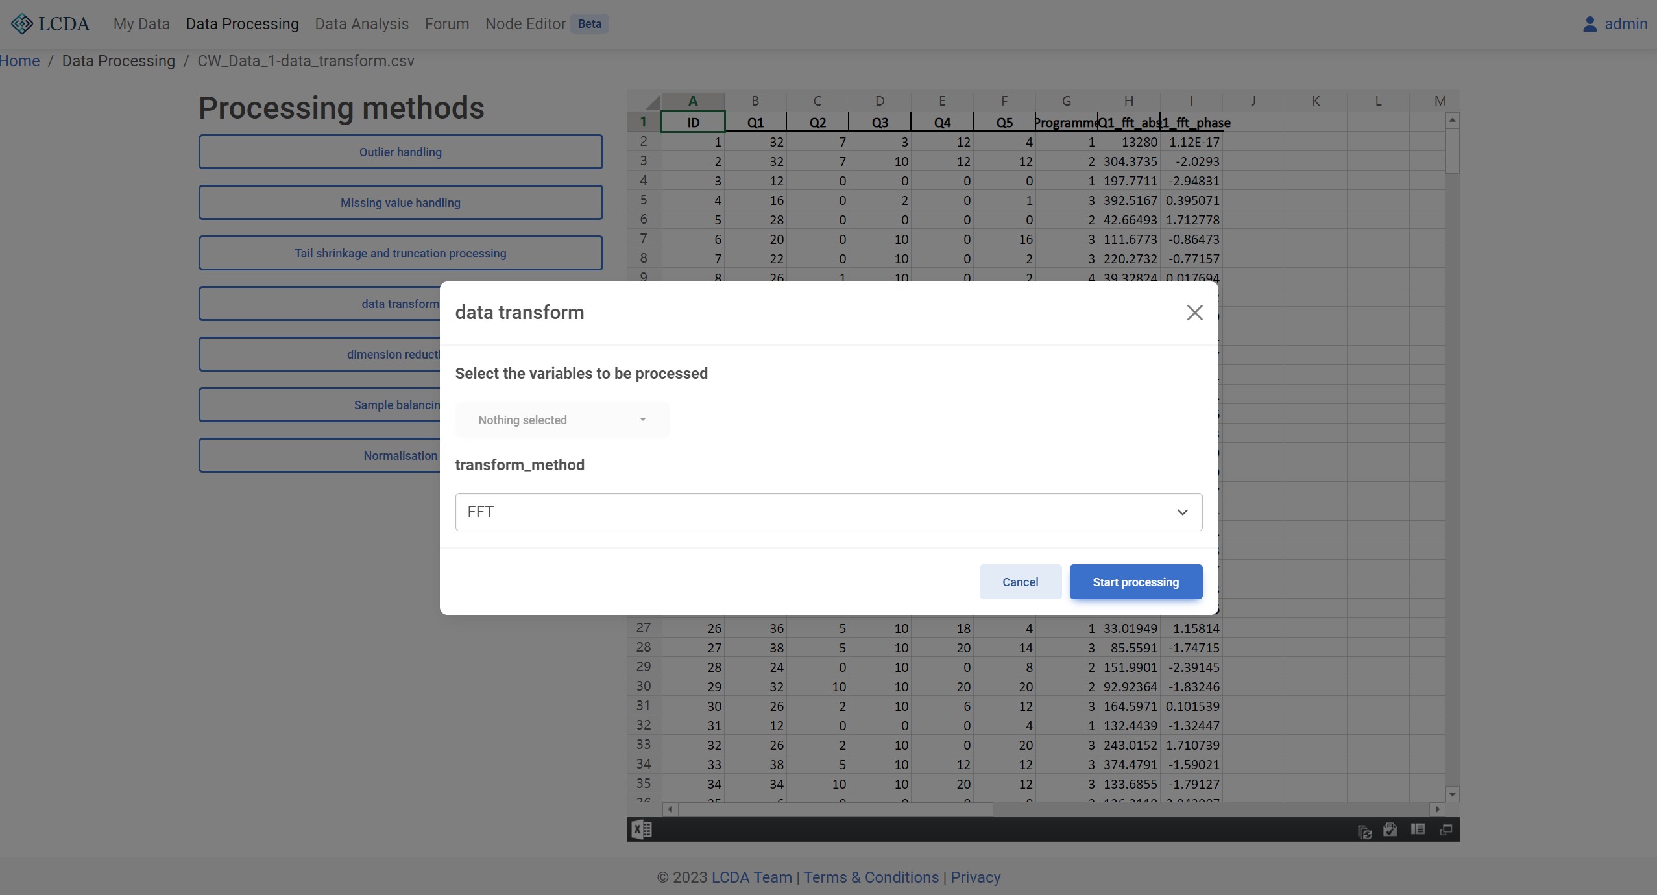Click the LCDA logo icon

tap(22, 24)
